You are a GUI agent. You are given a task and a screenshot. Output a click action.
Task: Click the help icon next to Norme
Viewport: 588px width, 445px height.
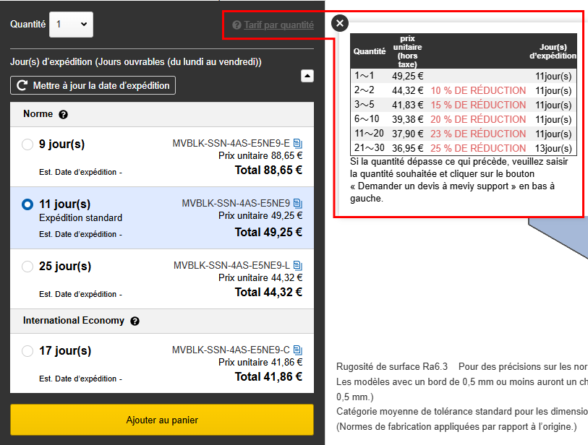tap(63, 115)
